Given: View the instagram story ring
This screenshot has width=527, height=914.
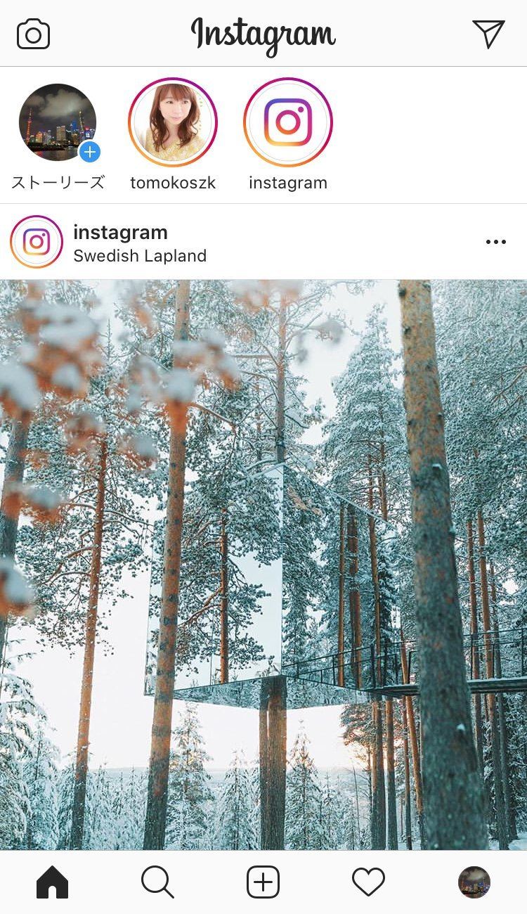Looking at the screenshot, I should (x=288, y=122).
